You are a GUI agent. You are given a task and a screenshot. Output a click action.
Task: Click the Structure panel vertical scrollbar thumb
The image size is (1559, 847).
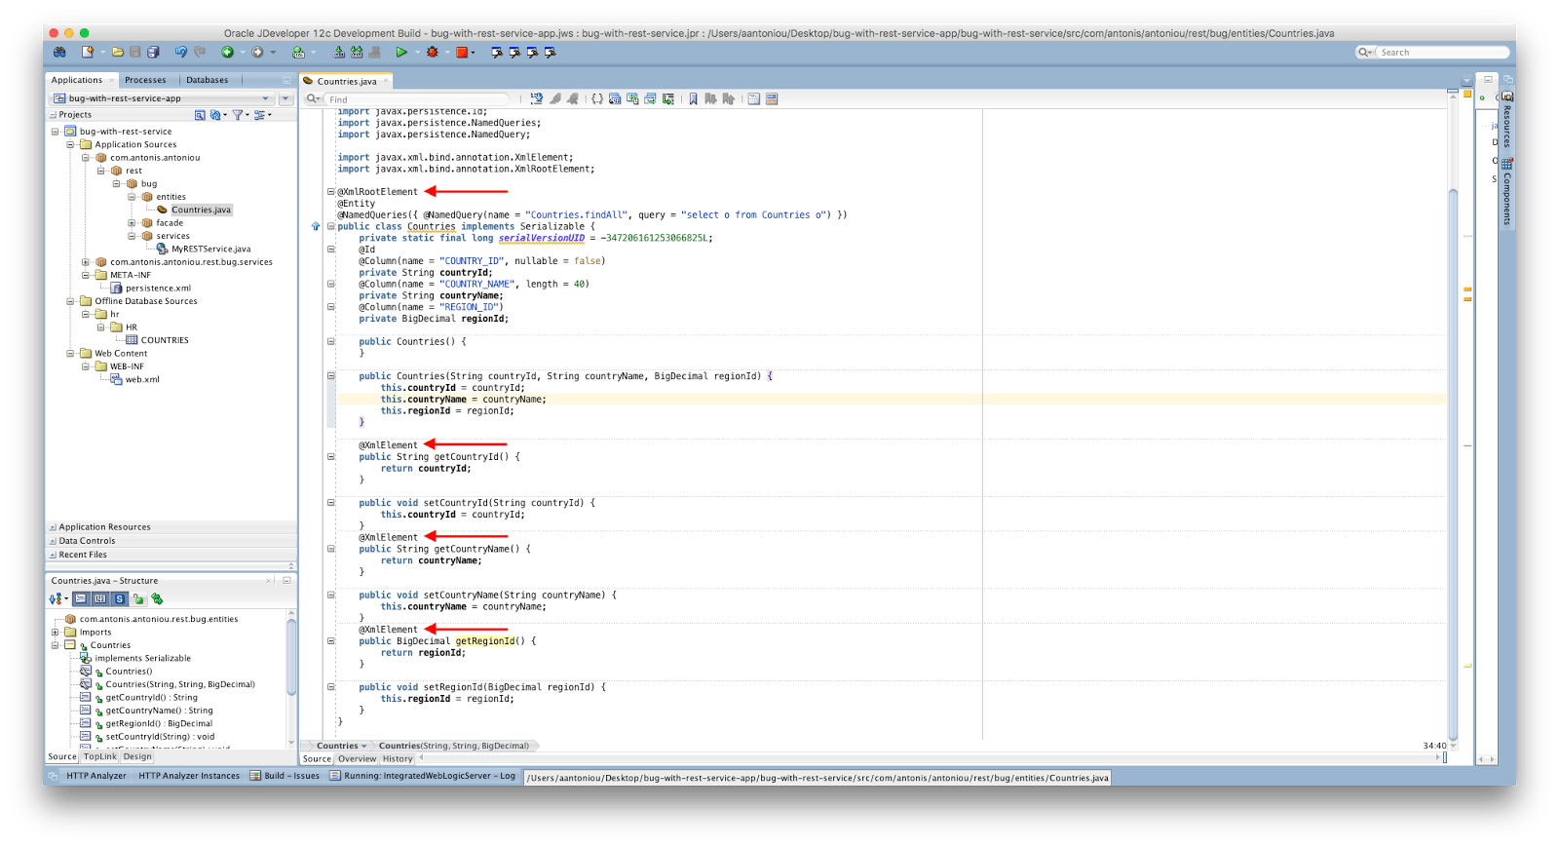tap(291, 658)
